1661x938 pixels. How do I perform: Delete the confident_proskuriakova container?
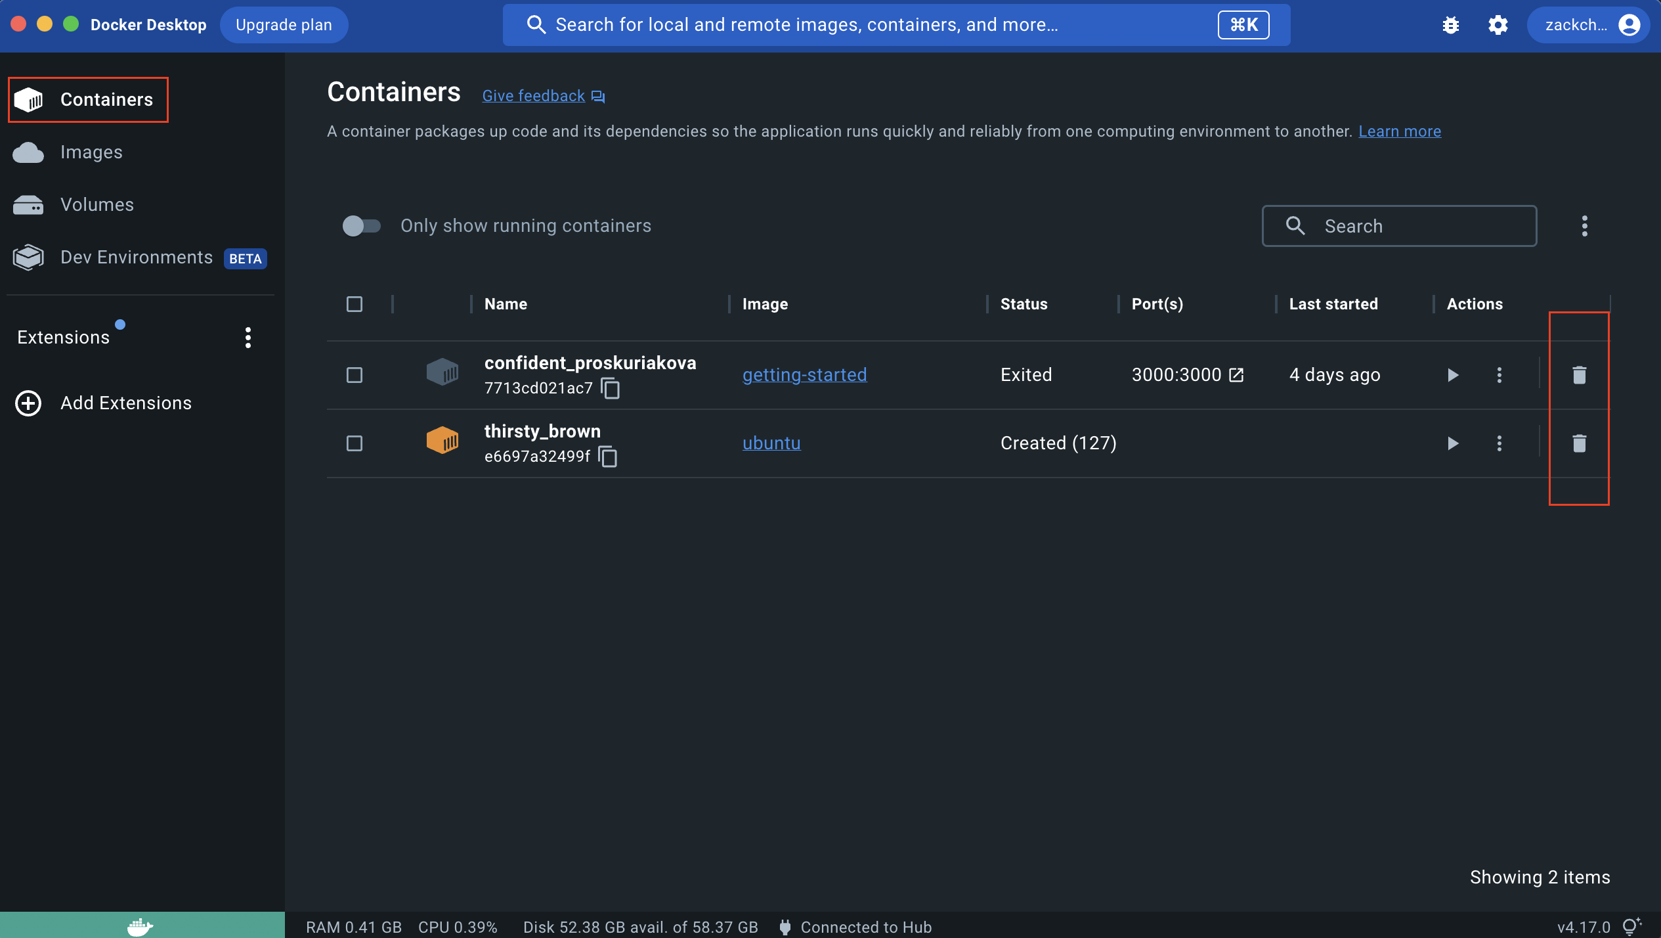pyautogui.click(x=1580, y=375)
